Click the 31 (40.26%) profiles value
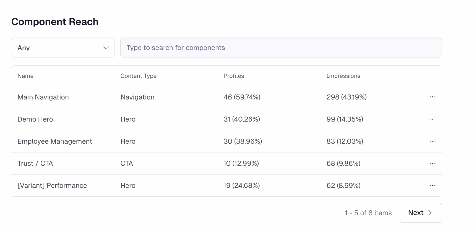The height and width of the screenshot is (231, 474). 242,119
